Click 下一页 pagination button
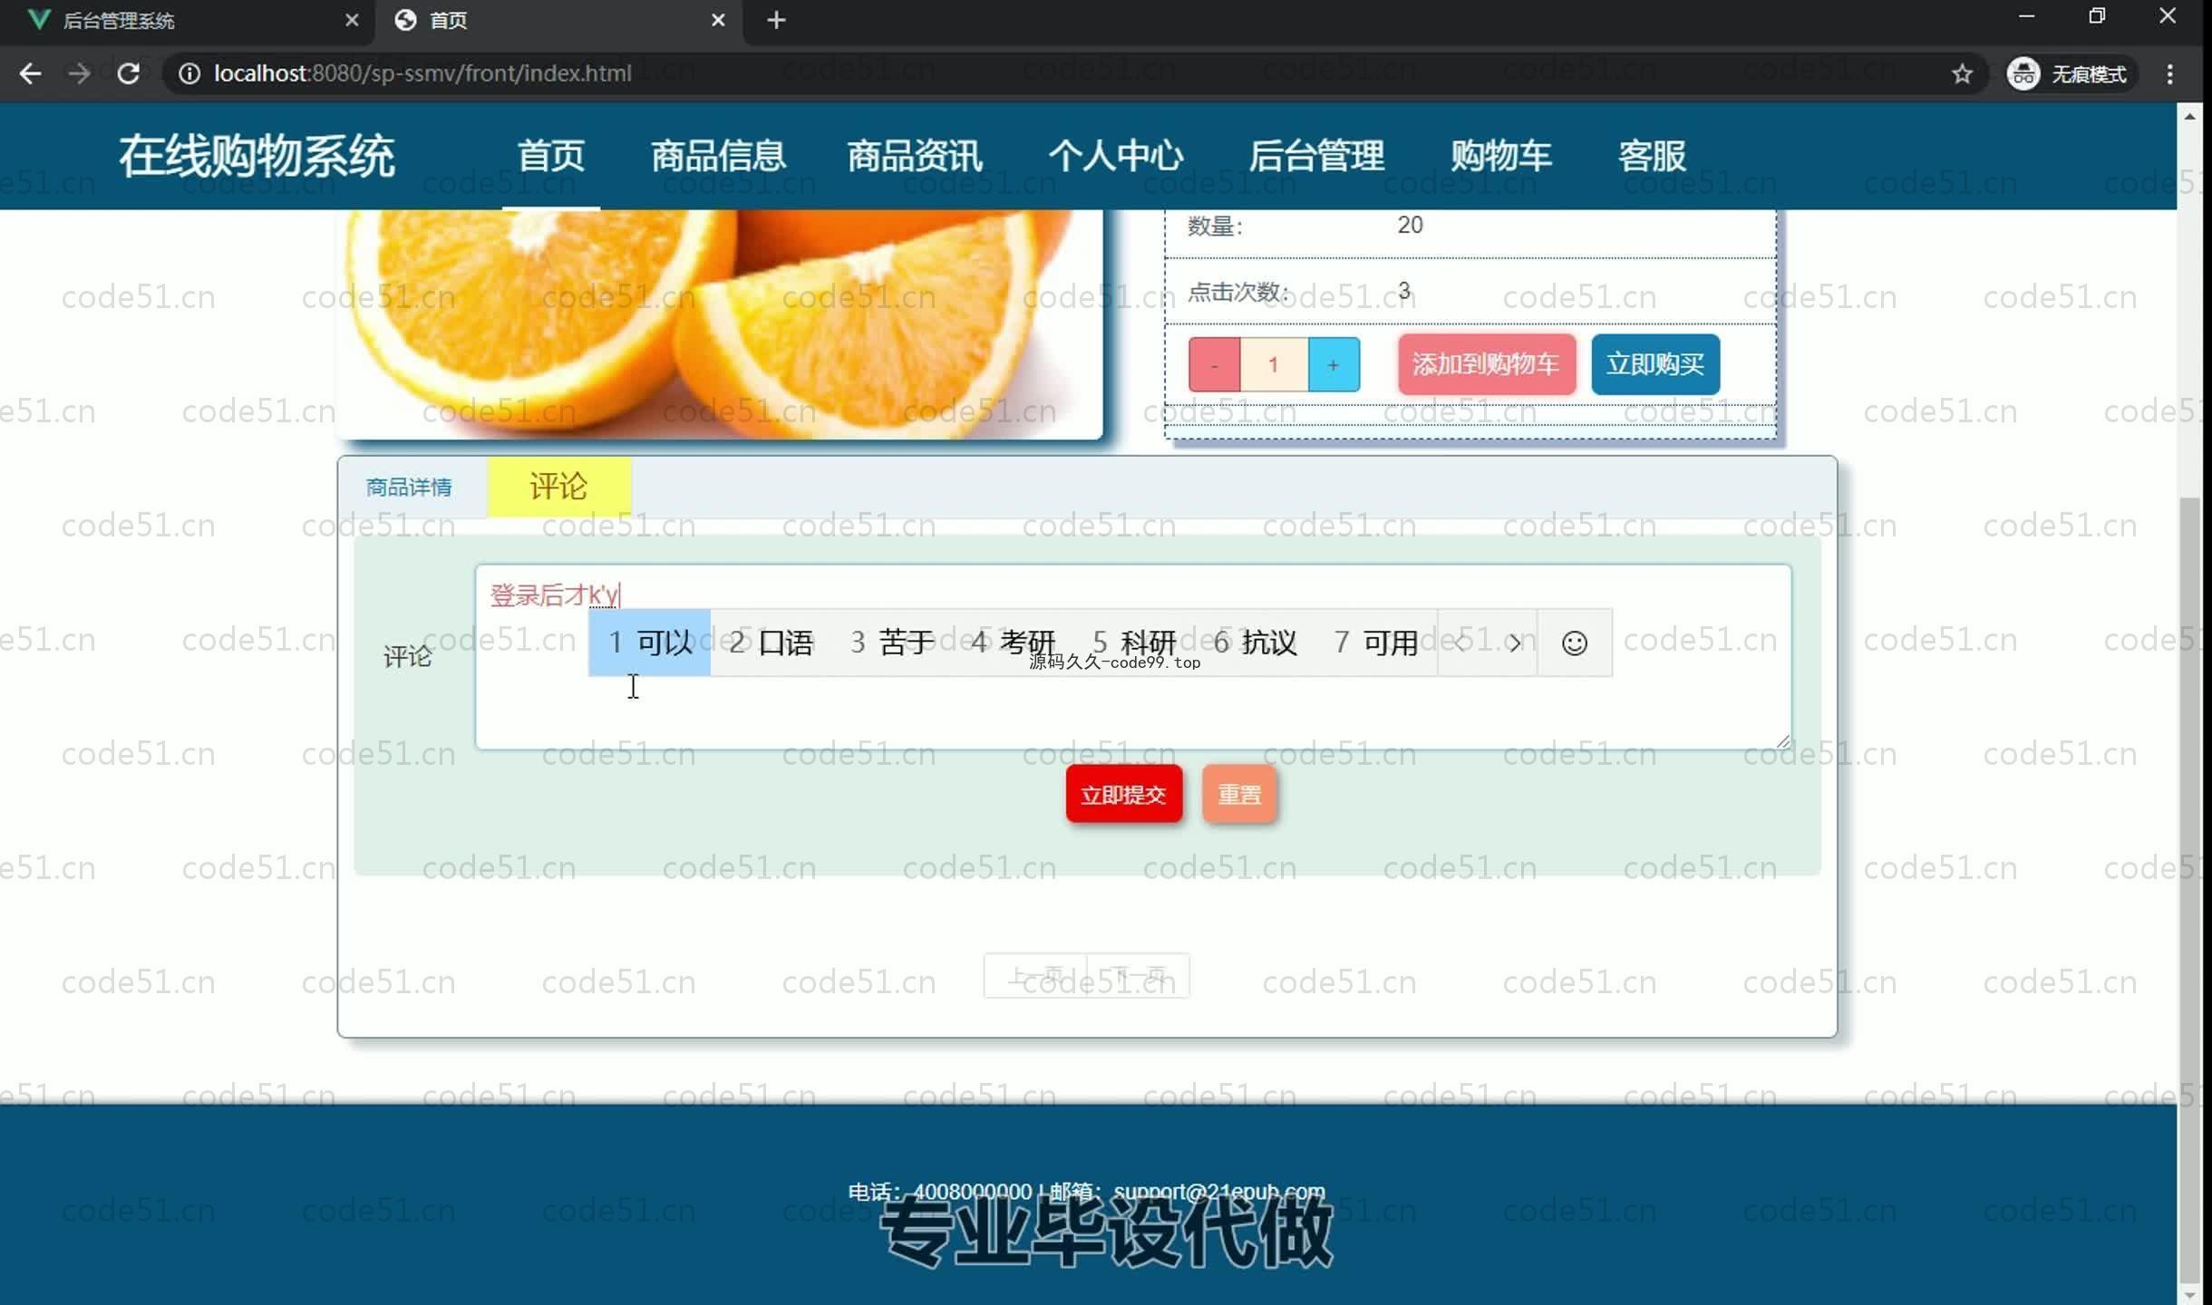This screenshot has height=1305, width=2212. pos(1139,976)
